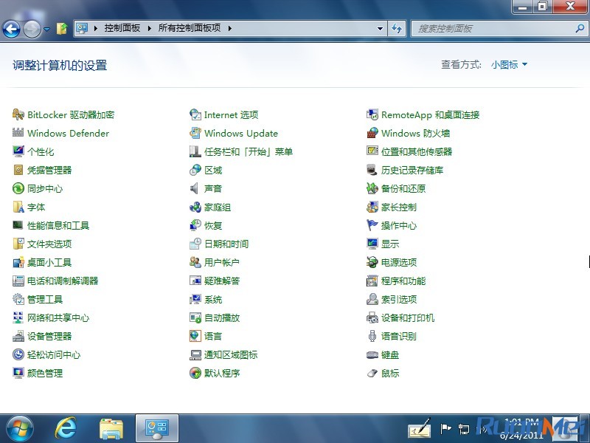The height and width of the screenshot is (443, 590).
Task: Click the 字体 folder icon
Action: click(18, 207)
